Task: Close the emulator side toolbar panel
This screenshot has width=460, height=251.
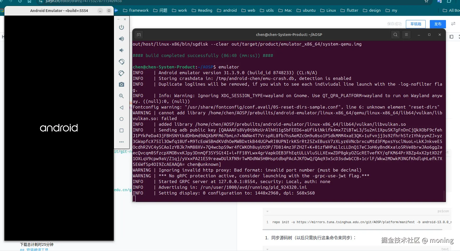Action: point(125,19)
